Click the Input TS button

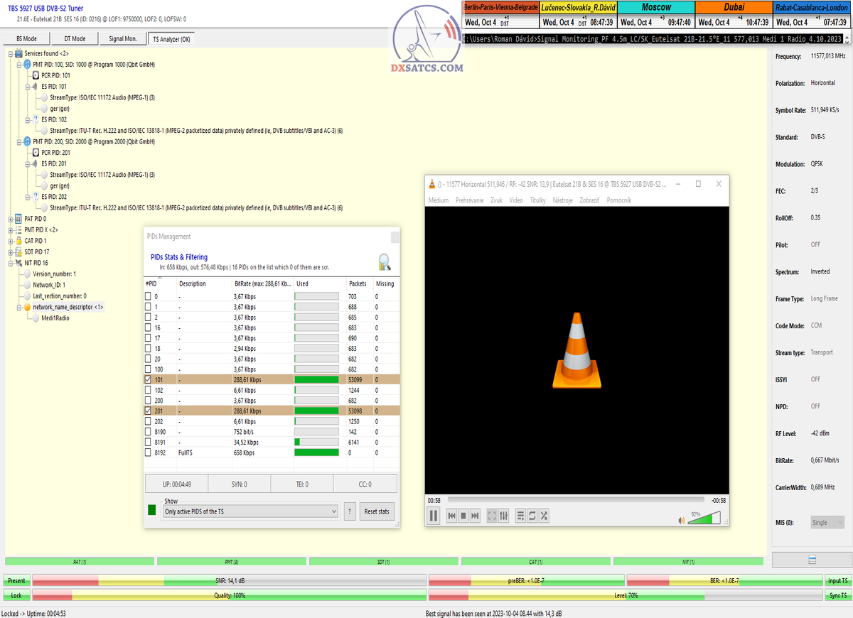point(837,580)
